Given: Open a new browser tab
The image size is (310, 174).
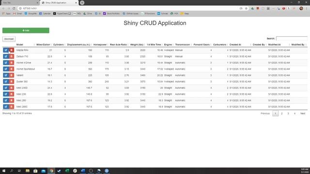Looking at the screenshot, I should [82, 3].
